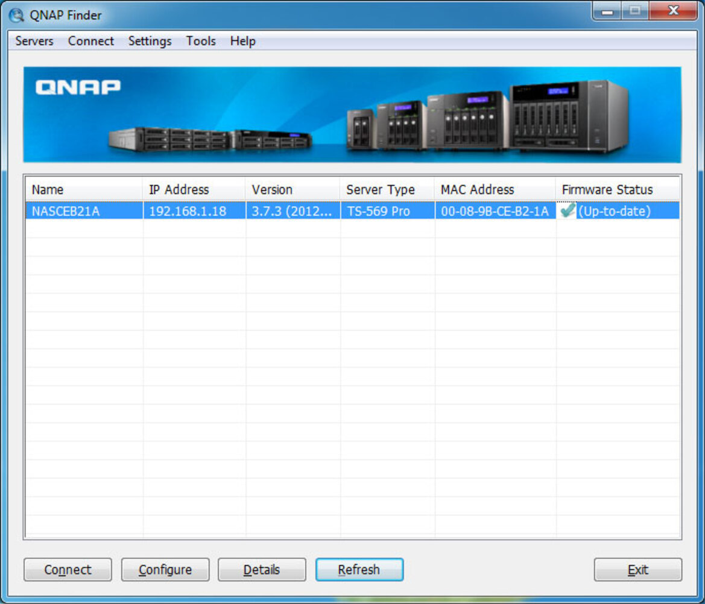Click the Refresh button
Viewport: 705px width, 604px height.
(359, 570)
